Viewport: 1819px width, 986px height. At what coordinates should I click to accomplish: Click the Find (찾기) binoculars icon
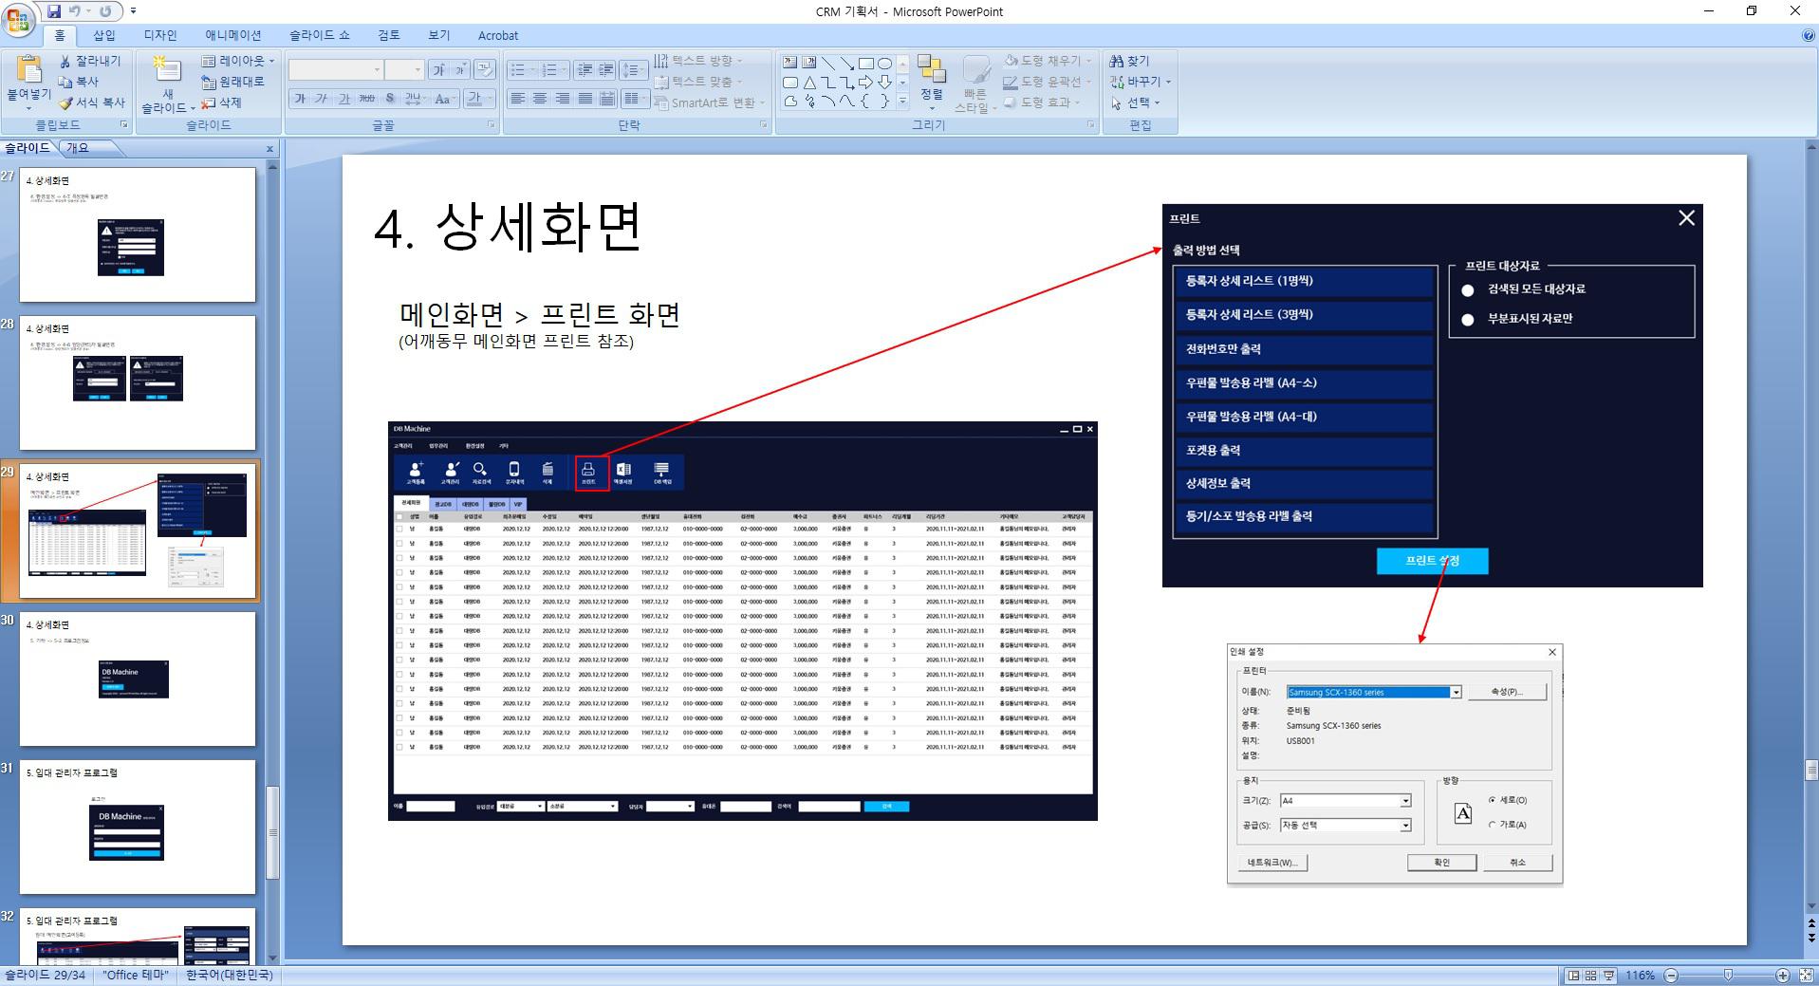click(x=1117, y=61)
